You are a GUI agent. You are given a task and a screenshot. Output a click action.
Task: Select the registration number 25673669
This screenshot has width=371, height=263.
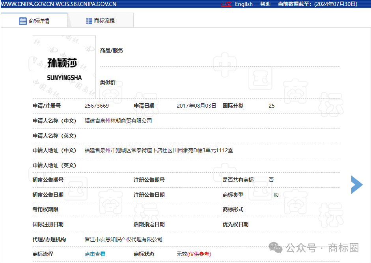pos(97,106)
